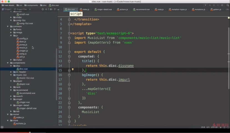Click the yellow inspection indicator at editor top-right
This screenshot has width=230, height=133.
pyautogui.click(x=229, y=18)
